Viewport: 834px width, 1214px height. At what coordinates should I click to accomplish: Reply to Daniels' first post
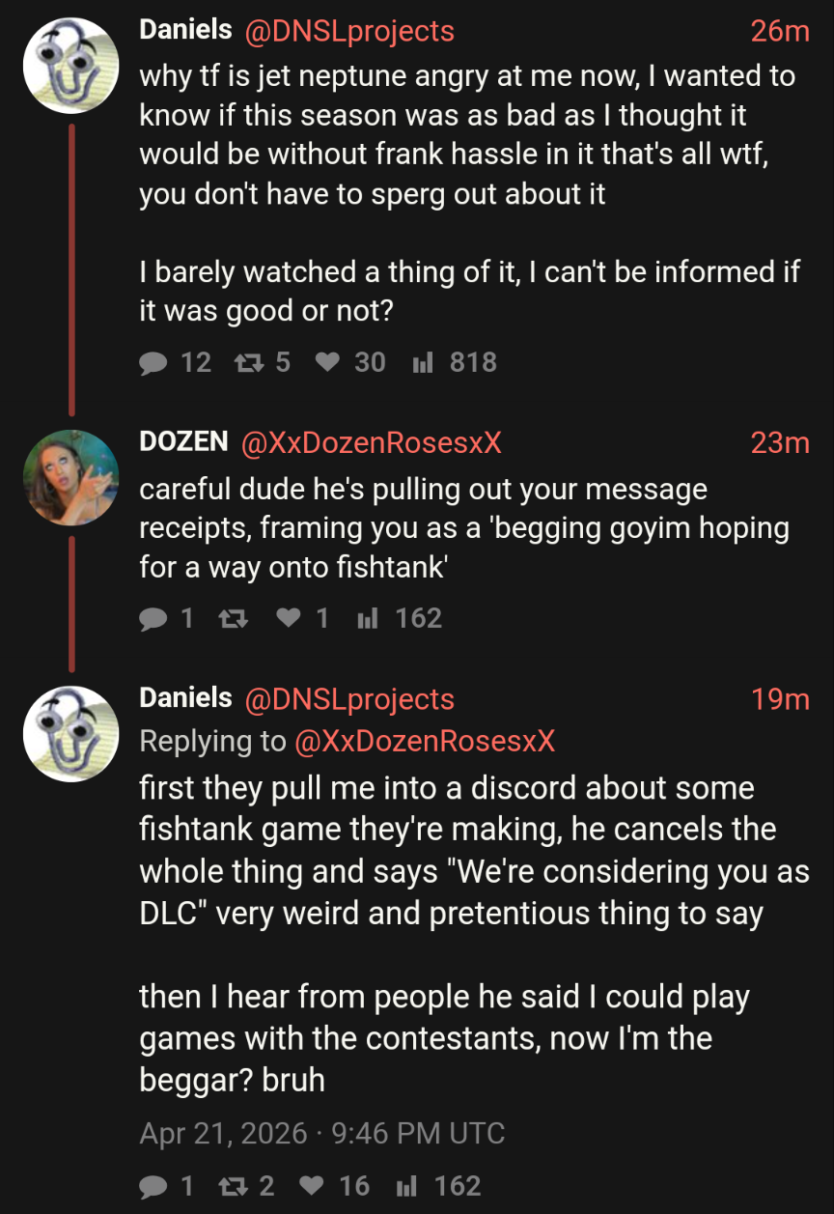153,362
